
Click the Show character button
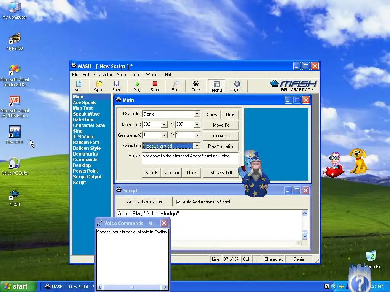pos(212,114)
